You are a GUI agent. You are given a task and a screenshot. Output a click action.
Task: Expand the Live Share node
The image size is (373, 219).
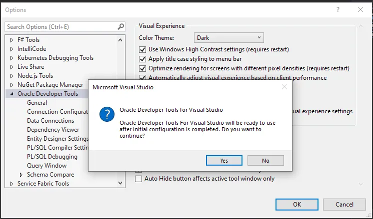[11, 67]
